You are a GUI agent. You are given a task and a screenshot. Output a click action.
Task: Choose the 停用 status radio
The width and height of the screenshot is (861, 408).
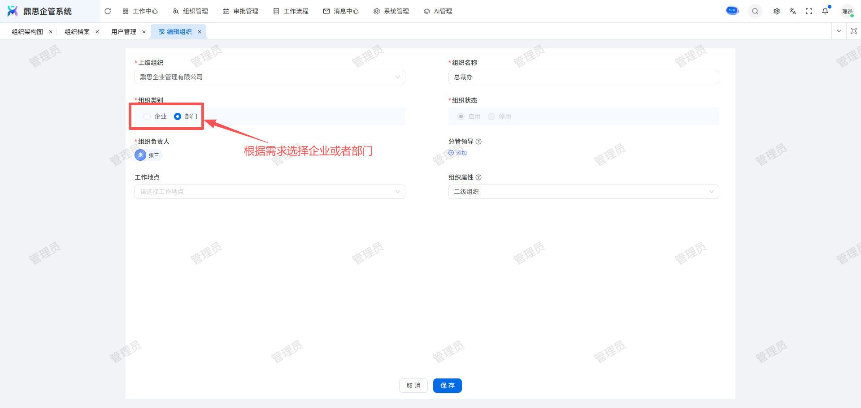491,116
